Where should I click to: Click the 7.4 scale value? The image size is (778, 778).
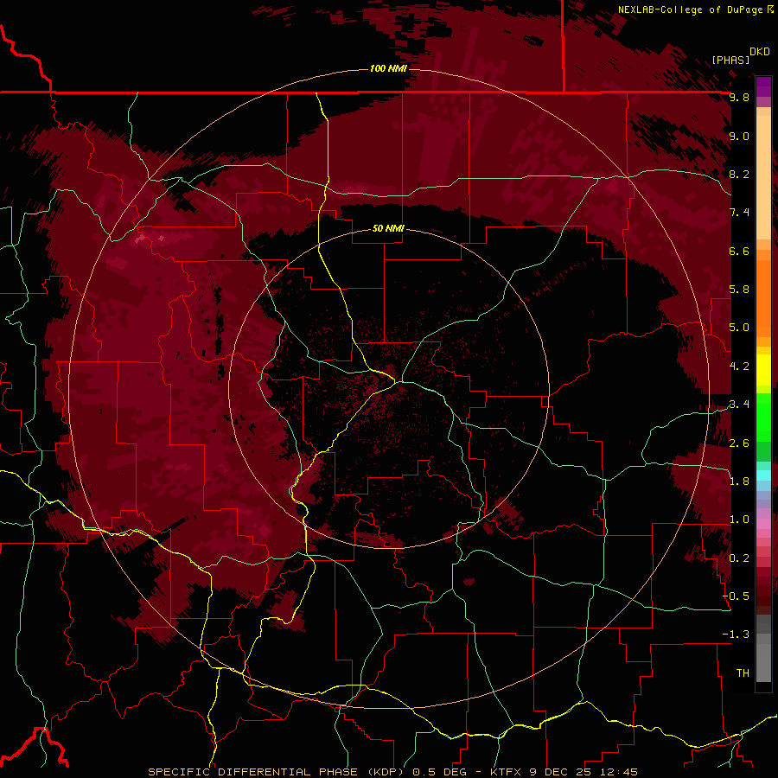coord(739,213)
